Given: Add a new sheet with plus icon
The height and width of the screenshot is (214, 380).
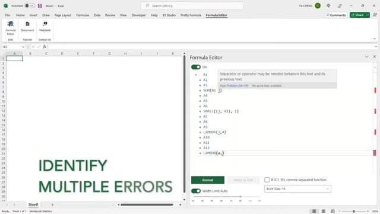Looking at the screenshot, I should tap(52, 204).
